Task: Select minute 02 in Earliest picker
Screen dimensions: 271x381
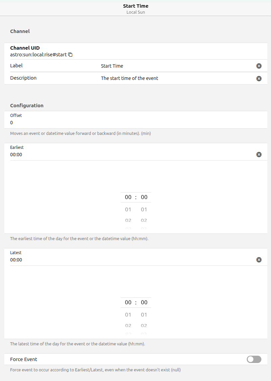Action: pos(144,220)
